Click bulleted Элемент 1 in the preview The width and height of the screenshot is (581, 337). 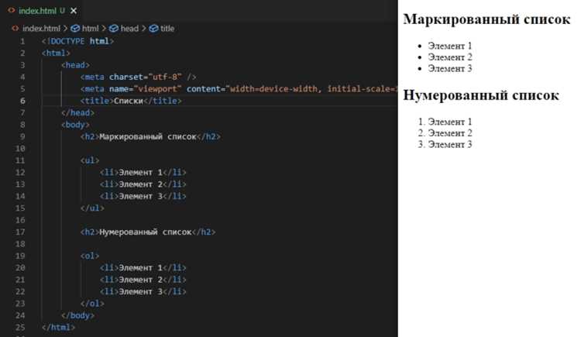click(x=450, y=46)
